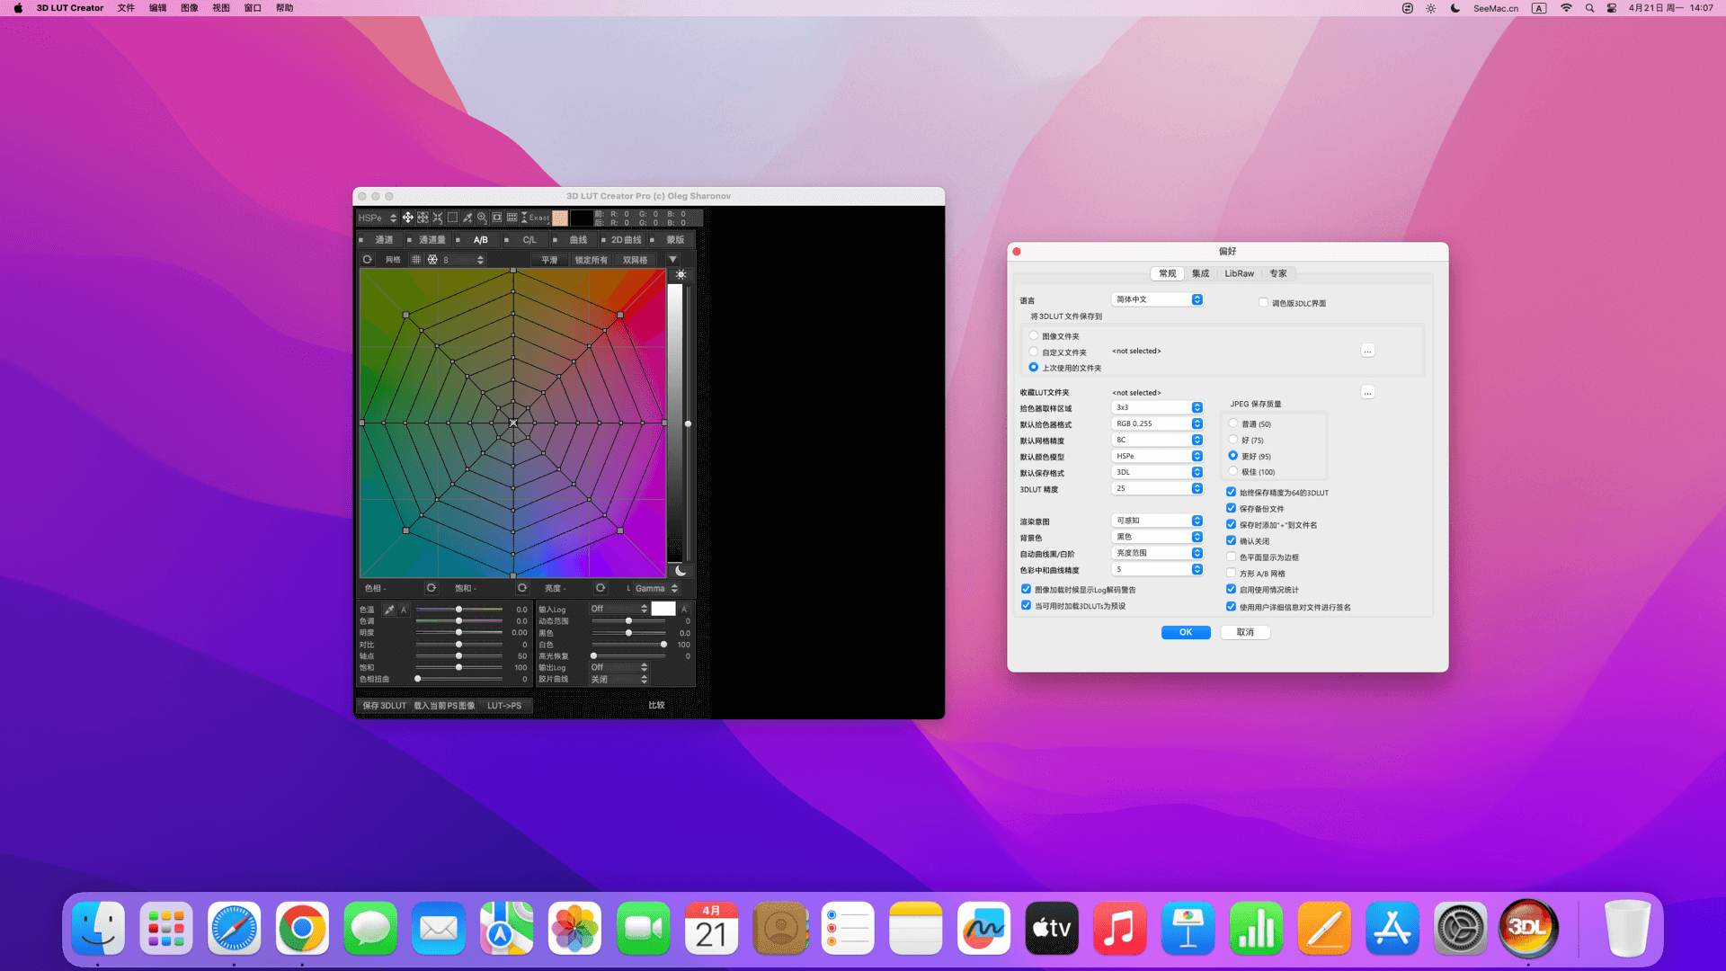Switch to the LibRaw preferences tab

click(x=1239, y=273)
